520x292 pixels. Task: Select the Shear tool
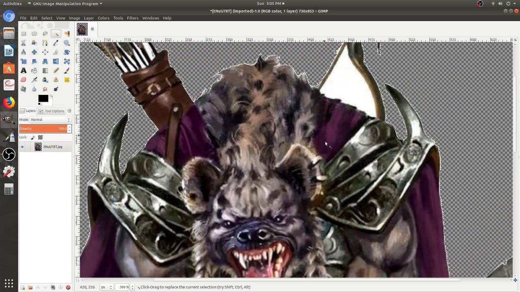click(x=34, y=62)
